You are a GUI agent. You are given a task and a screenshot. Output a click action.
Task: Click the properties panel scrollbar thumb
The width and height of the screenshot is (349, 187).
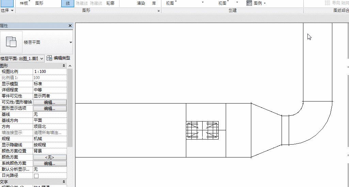click(70, 108)
